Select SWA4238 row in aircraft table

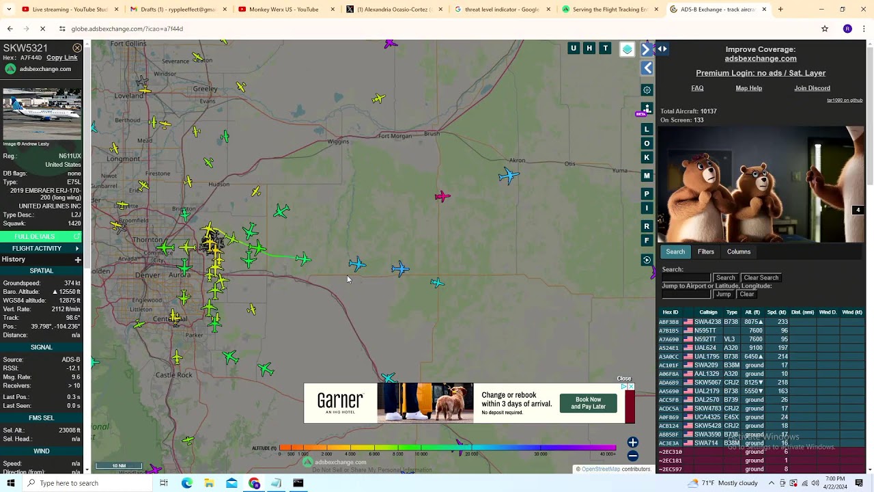point(761,322)
